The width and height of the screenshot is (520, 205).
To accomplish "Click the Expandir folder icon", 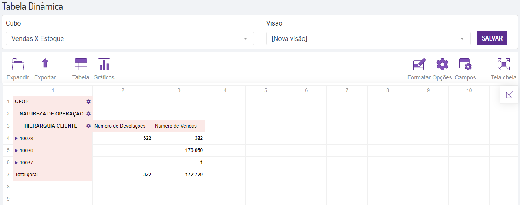I will coord(18,65).
